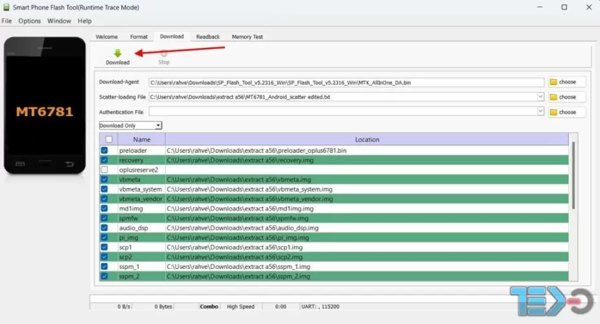The image size is (600, 324).
Task: Select the scp2.img location cell
Action: point(367,257)
